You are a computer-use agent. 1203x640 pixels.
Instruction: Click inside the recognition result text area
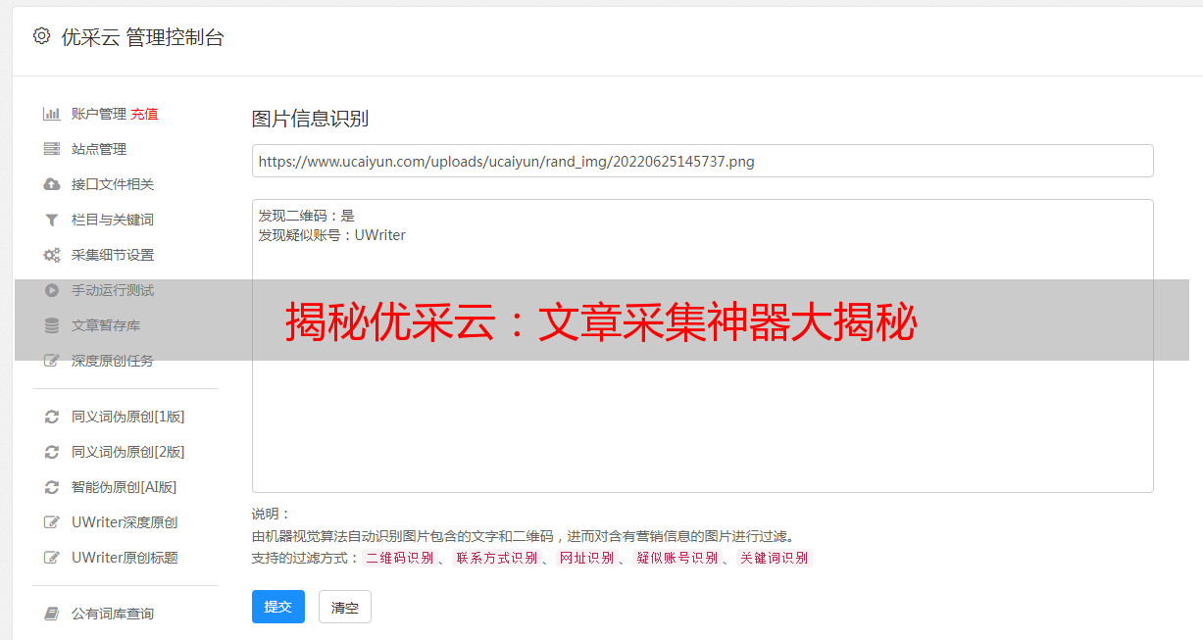point(702,346)
